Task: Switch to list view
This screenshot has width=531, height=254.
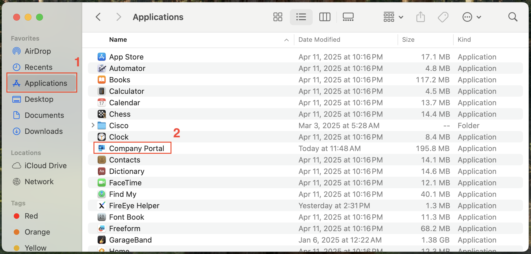Action: pos(301,17)
